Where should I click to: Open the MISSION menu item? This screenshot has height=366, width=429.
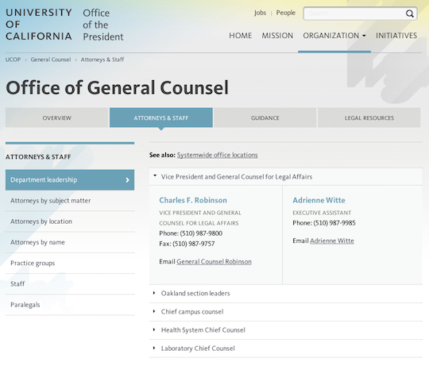point(277,36)
